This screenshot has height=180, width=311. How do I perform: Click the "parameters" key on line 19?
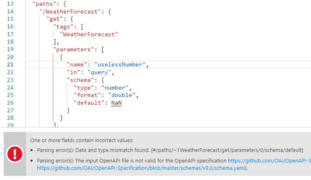(74, 49)
